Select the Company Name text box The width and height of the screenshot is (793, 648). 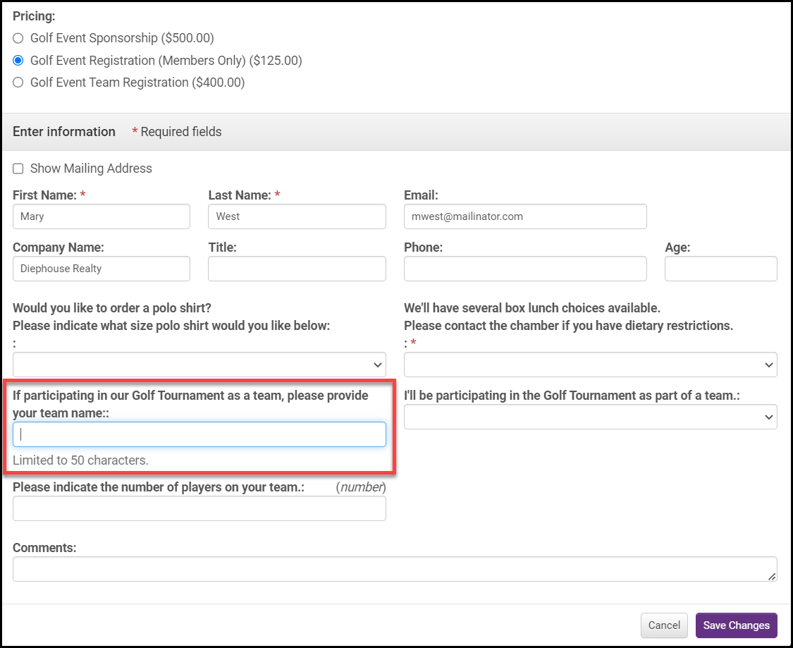pos(102,269)
